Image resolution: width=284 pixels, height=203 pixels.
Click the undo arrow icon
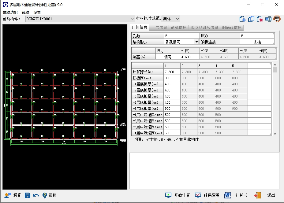(36, 195)
